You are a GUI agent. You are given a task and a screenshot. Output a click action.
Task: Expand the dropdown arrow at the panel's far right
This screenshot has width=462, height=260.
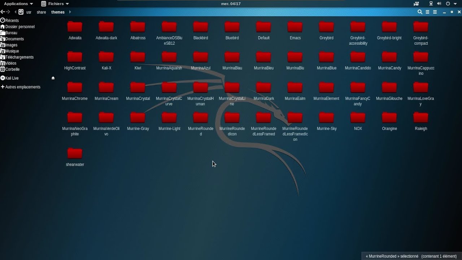coord(455,3)
